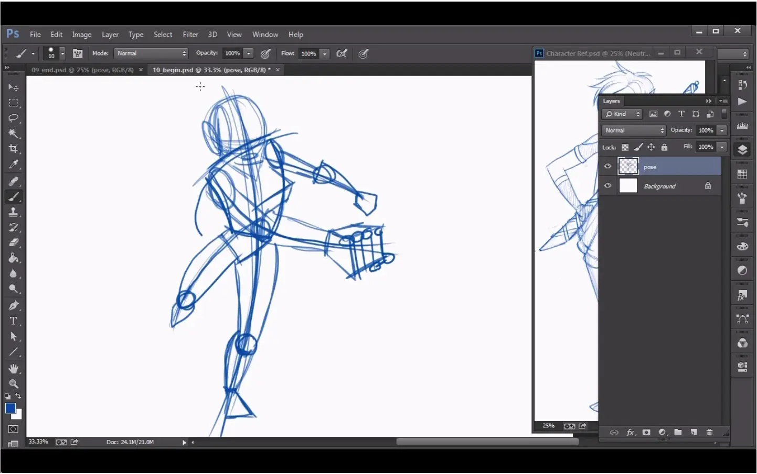The image size is (757, 474).
Task: Open the layer Opacity slider dropdown
Action: [722, 130]
